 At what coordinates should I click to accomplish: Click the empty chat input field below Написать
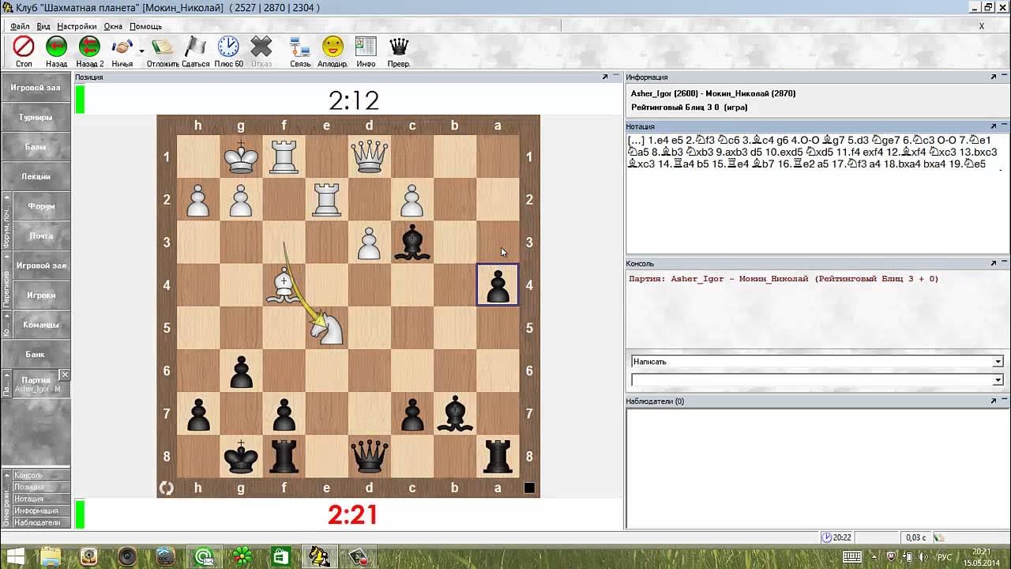(x=812, y=380)
